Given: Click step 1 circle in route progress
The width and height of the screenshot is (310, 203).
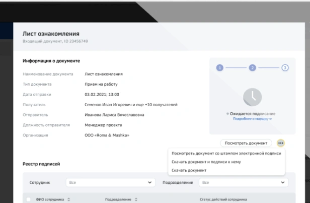Looking at the screenshot, I should 219,68.
